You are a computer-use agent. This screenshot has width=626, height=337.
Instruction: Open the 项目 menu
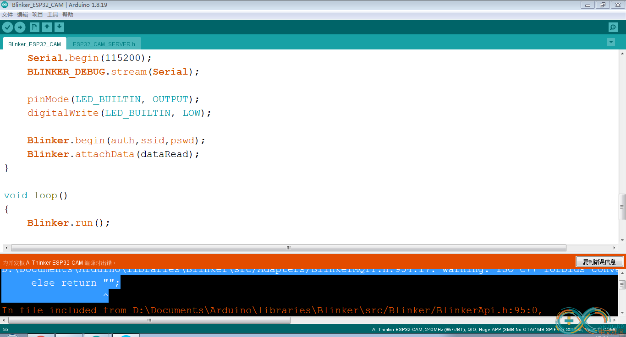pyautogui.click(x=38, y=15)
